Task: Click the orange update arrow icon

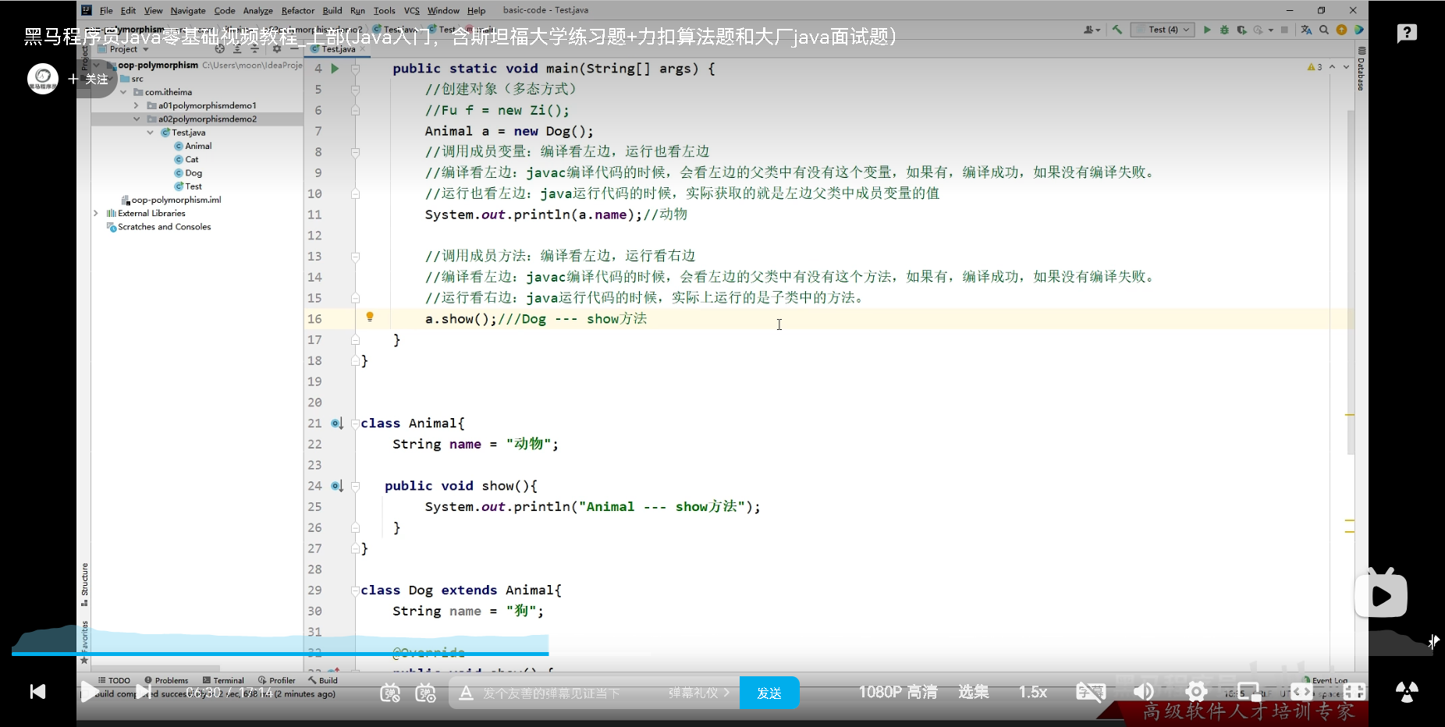Action: (1341, 30)
